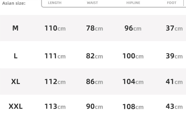Click the FOOT column header
Viewport: 186px width, 122px height.
point(172,3)
